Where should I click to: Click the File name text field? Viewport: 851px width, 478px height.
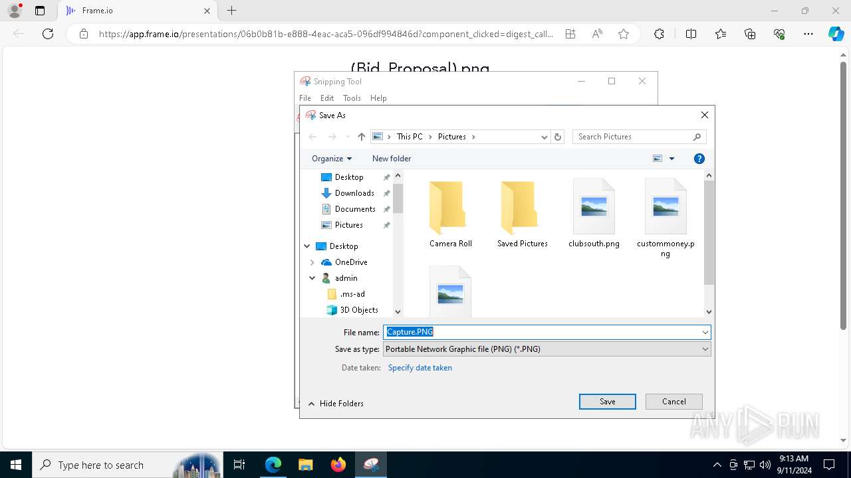[x=542, y=332]
